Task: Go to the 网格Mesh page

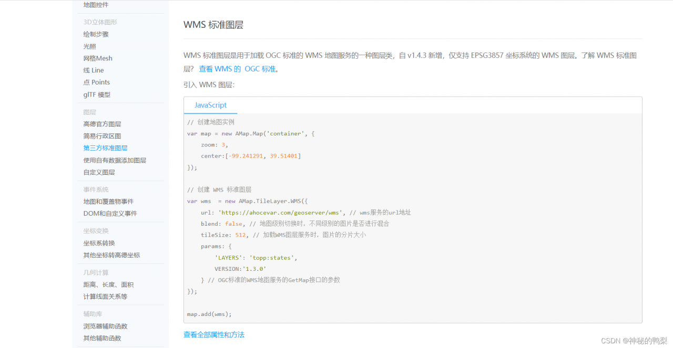Action: [98, 58]
